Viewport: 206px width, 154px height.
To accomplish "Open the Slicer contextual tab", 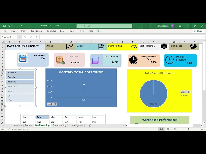I will [100, 31].
